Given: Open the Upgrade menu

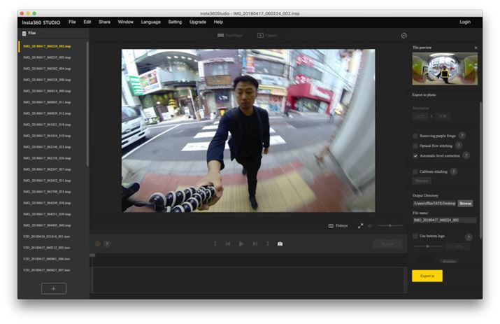Looking at the screenshot, I should pyautogui.click(x=197, y=22).
